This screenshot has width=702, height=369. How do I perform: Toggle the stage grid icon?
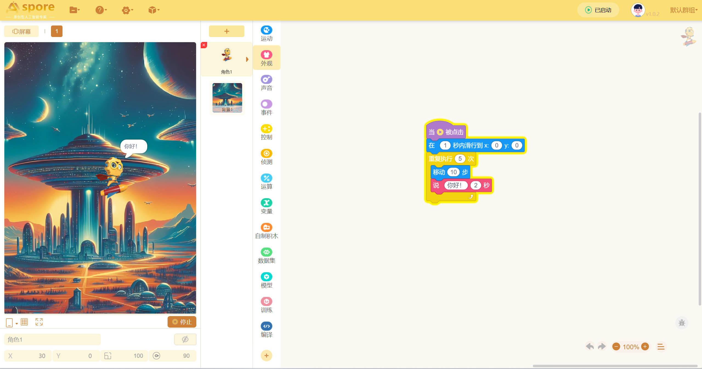24,322
